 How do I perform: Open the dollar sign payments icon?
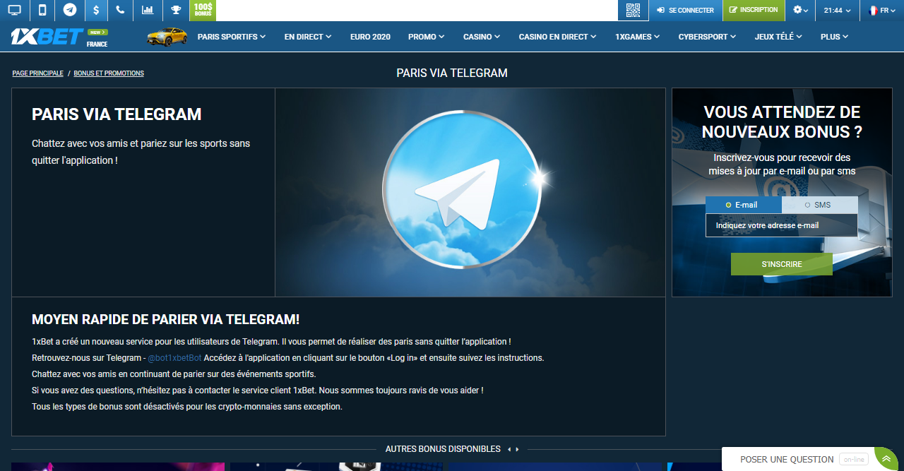(x=96, y=10)
